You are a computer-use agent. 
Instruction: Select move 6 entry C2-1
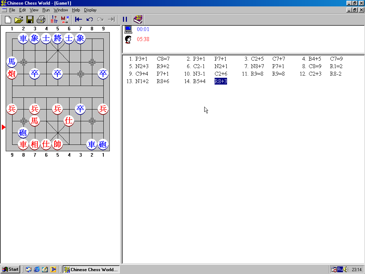click(x=199, y=66)
